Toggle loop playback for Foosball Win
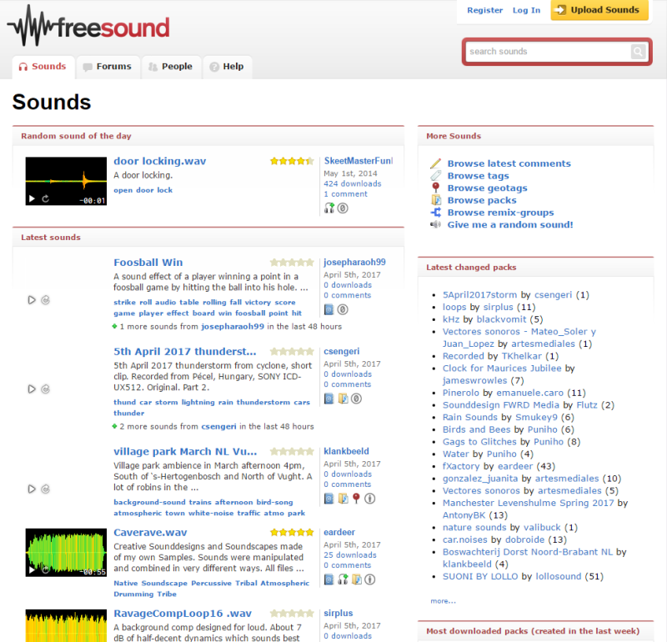Viewport: 667px width, 642px height. click(44, 300)
